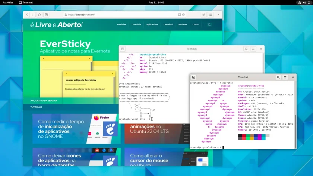Close the front Terminal window

coord(293,77)
